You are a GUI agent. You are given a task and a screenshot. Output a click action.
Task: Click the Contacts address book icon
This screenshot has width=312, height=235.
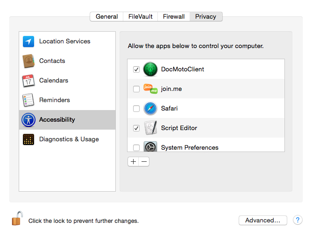(x=28, y=61)
